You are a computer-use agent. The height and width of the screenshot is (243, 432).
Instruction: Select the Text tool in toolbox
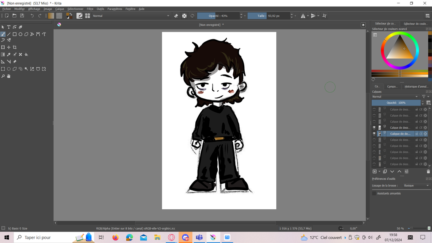click(x=8, y=27)
